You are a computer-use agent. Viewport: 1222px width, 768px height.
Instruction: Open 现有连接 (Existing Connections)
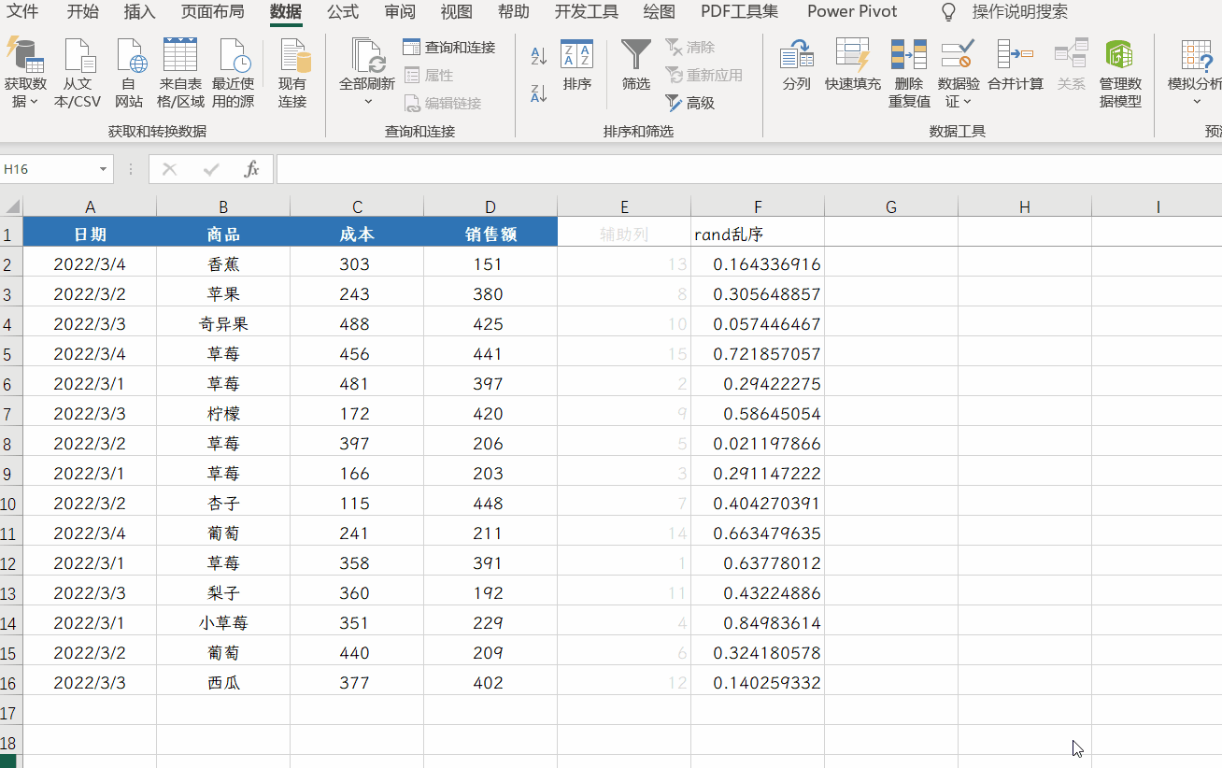point(292,74)
